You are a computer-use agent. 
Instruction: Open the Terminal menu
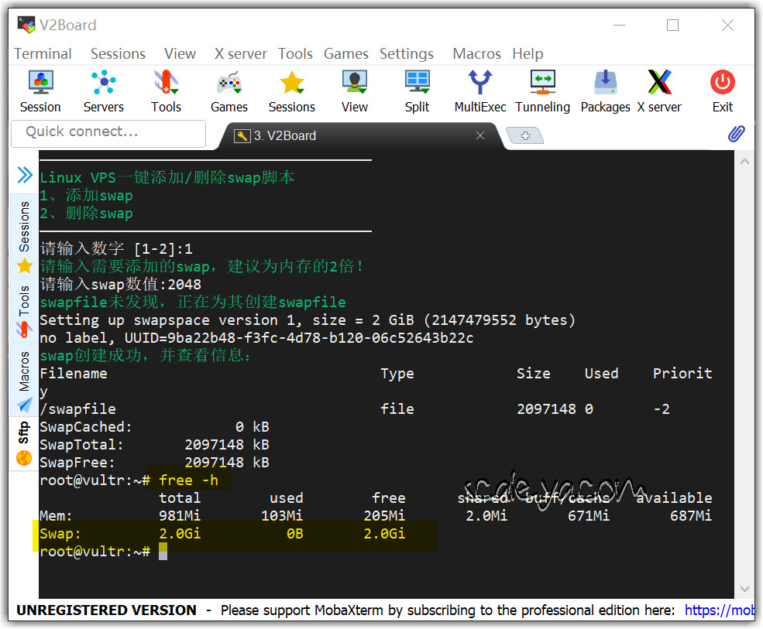[43, 53]
